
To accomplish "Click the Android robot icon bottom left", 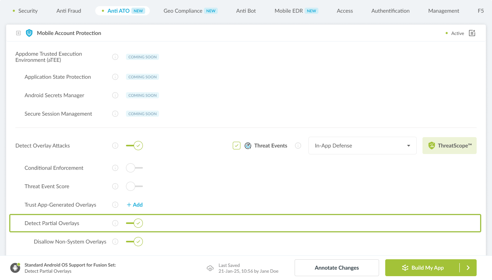I will coord(15,268).
